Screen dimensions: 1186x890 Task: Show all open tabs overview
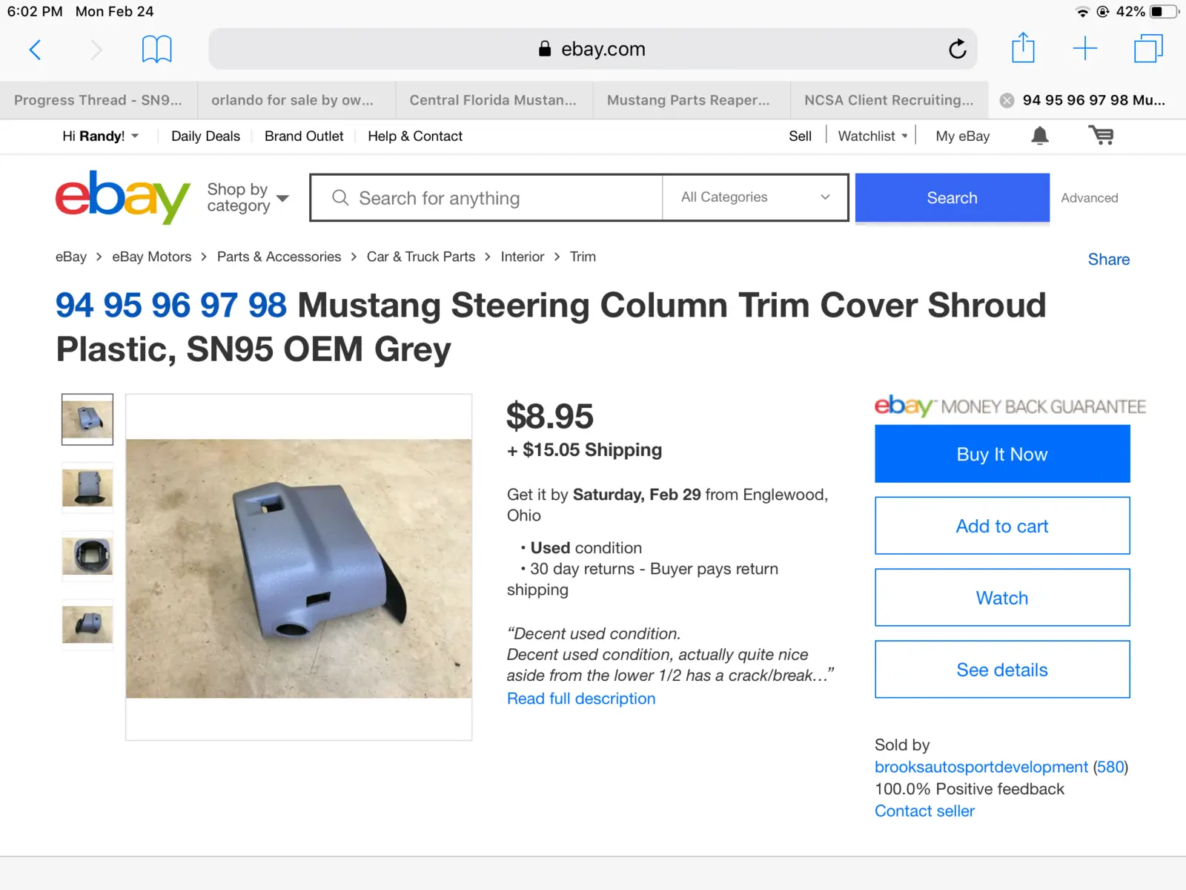click(x=1148, y=49)
